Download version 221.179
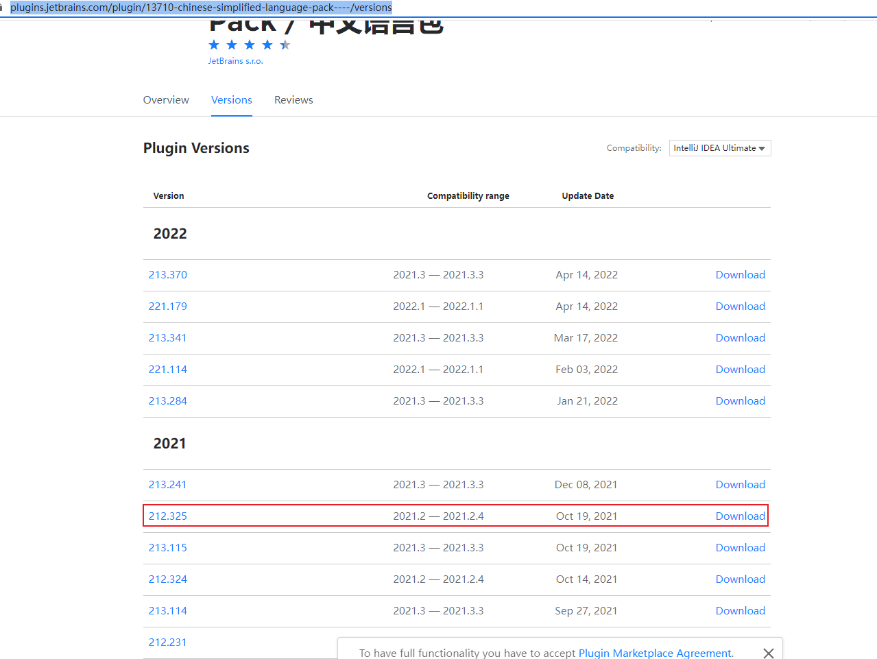Image resolution: width=877 pixels, height=659 pixels. click(x=741, y=307)
